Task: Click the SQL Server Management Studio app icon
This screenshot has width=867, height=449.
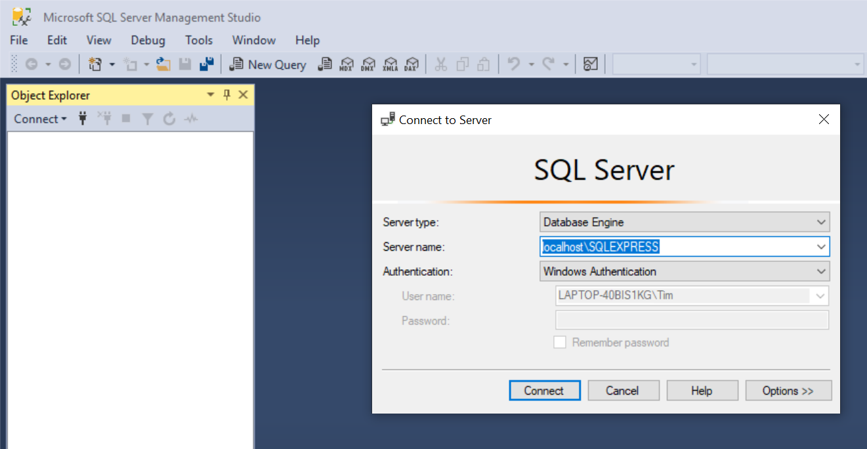Action: point(22,17)
